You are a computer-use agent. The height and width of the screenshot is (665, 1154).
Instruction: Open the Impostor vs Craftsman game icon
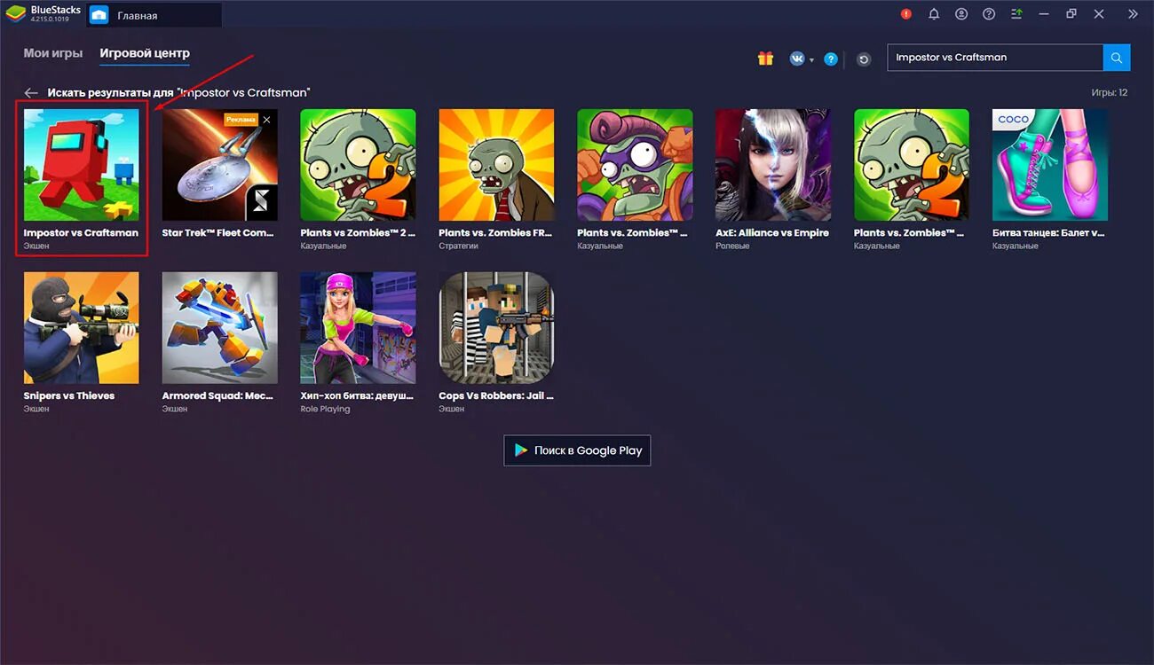81,165
